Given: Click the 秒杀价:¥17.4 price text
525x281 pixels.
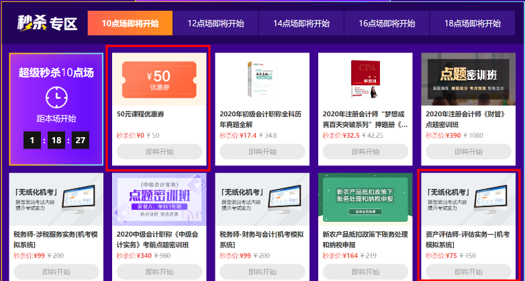Looking at the screenshot, I should [x=238, y=136].
